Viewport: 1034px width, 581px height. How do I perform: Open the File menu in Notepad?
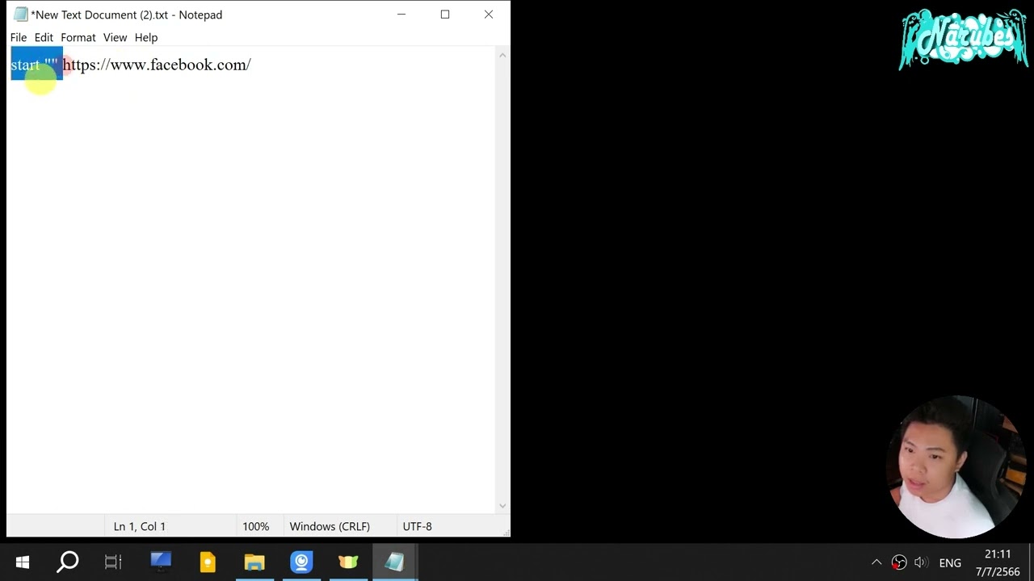[x=19, y=38]
